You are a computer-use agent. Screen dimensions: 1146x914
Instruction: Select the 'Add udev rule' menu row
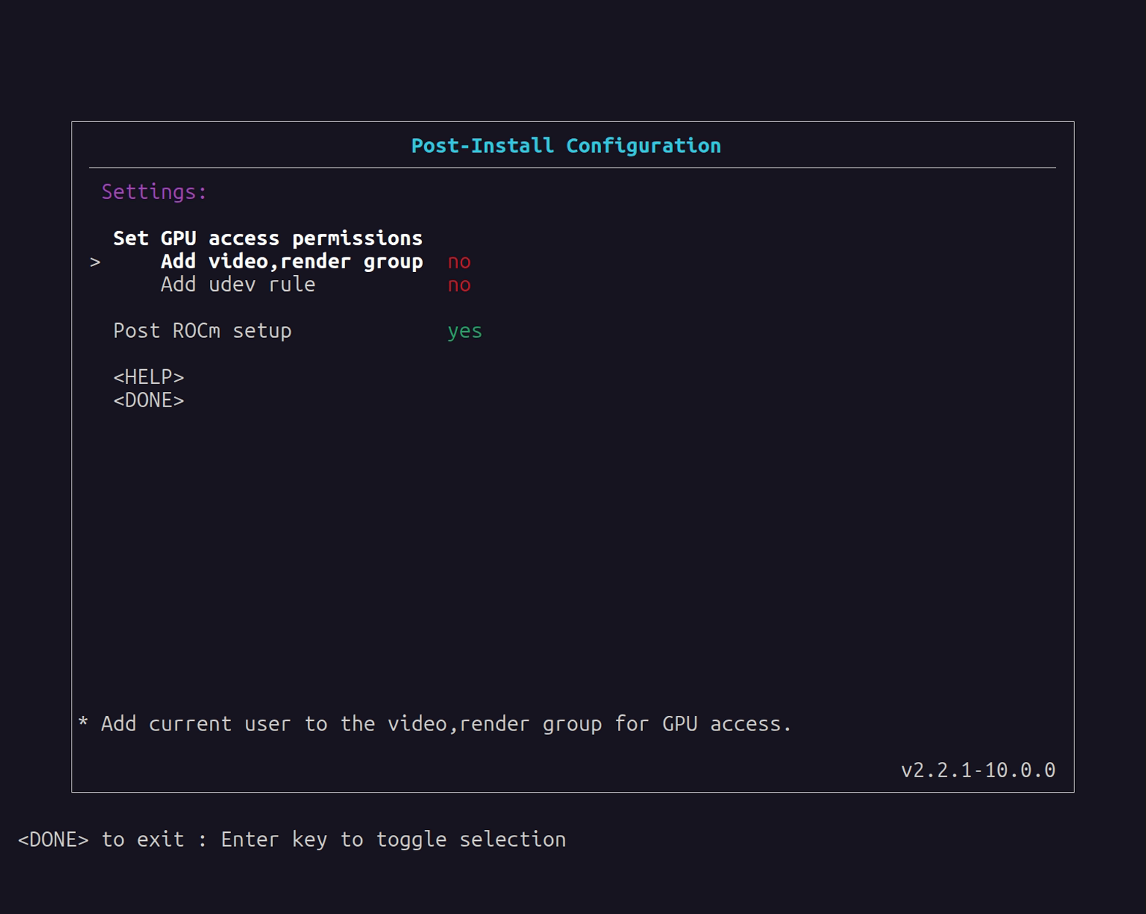coord(238,284)
